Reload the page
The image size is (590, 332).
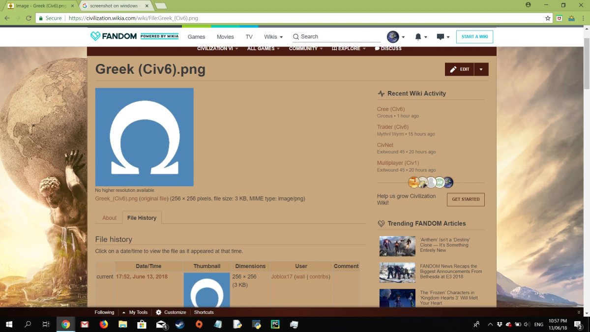[x=29, y=18]
